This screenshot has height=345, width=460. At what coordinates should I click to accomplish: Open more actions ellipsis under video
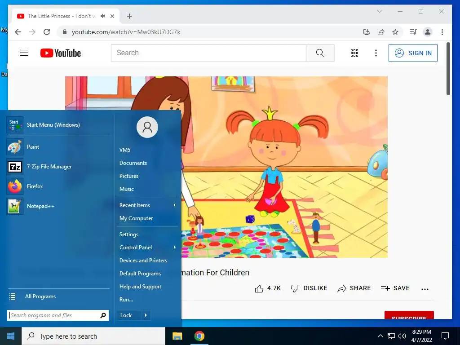tap(425, 289)
